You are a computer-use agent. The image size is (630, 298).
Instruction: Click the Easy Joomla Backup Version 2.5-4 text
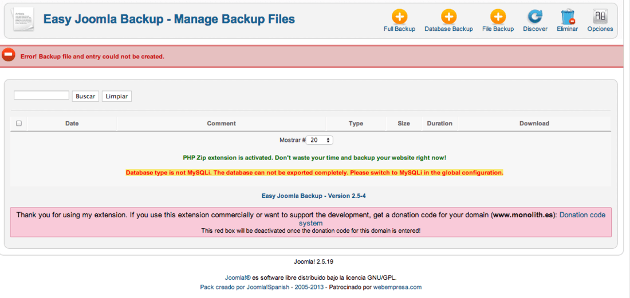point(314,196)
